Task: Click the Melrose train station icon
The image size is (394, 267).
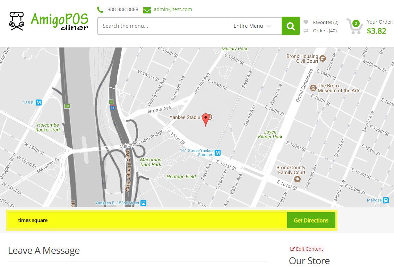Action: tap(386, 200)
